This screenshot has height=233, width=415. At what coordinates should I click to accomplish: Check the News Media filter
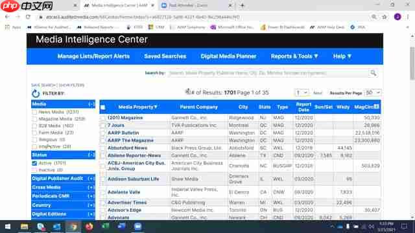[x=34, y=112]
